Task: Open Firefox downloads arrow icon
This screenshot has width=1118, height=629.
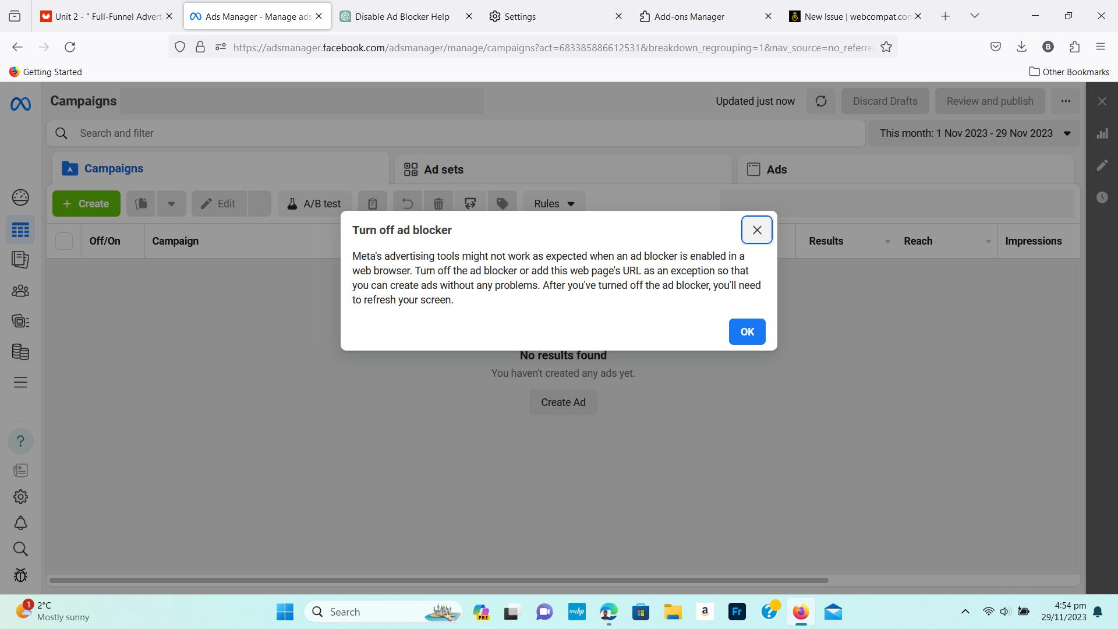Action: point(1021,47)
